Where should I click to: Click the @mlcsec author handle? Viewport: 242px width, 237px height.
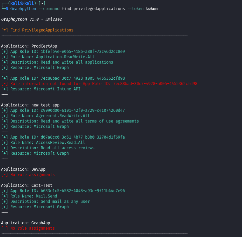(x=53, y=19)
